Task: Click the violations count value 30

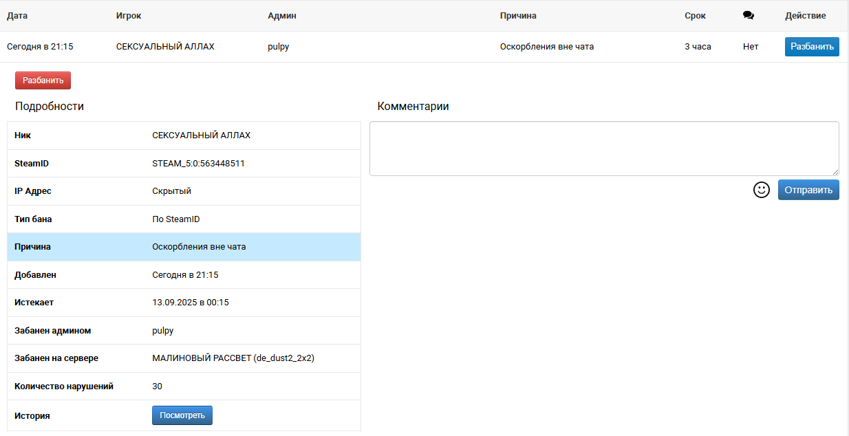Action: [158, 386]
